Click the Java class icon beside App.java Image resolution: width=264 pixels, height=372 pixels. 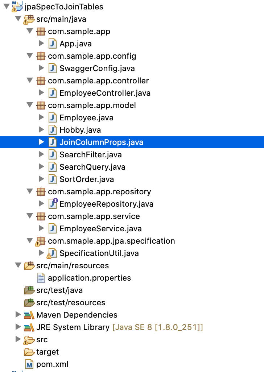(x=52, y=44)
